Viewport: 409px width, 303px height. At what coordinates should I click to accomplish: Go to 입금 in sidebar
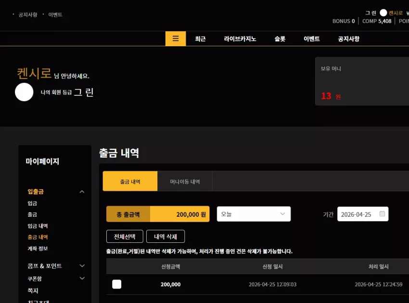click(x=32, y=203)
